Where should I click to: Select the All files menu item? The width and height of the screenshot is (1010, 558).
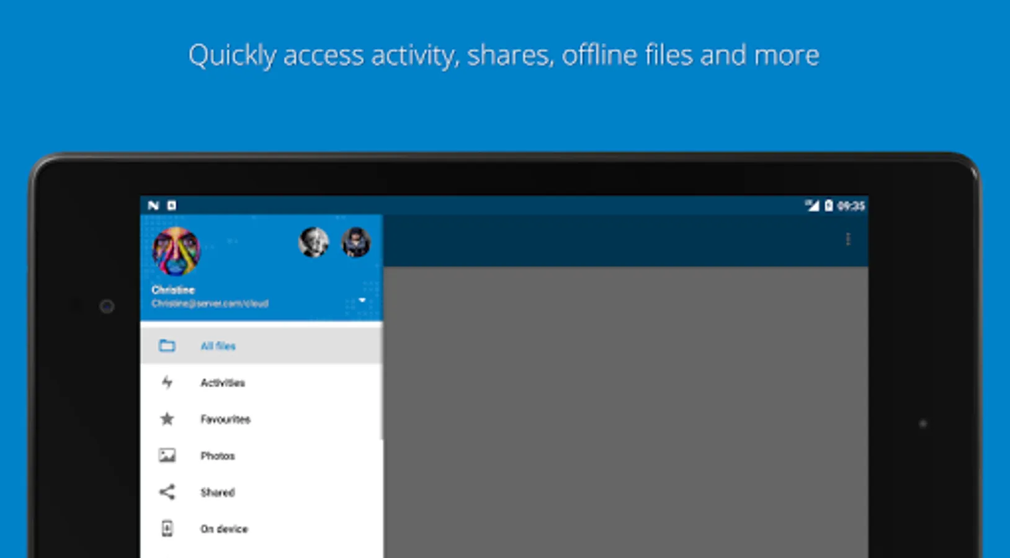261,345
